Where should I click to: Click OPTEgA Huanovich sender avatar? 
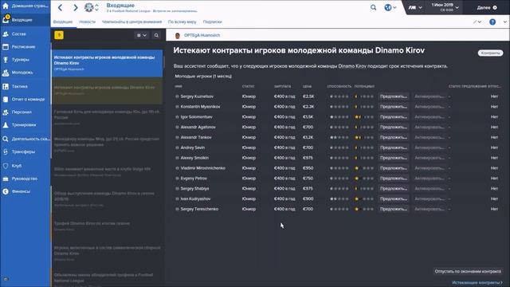click(177, 35)
